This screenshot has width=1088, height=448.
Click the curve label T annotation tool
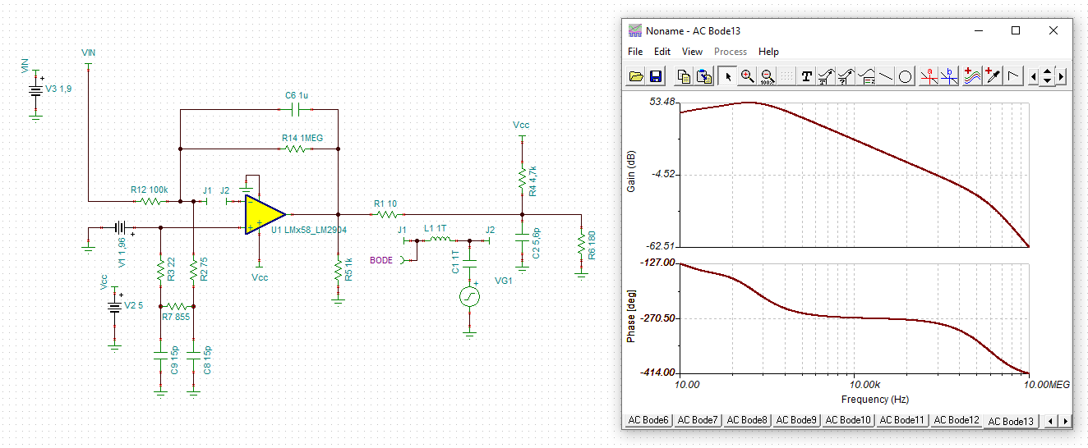(827, 76)
